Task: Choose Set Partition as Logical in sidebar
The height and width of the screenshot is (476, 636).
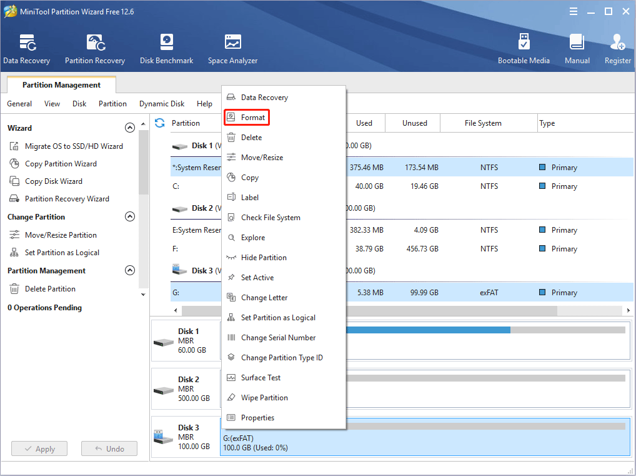Action: pos(54,253)
